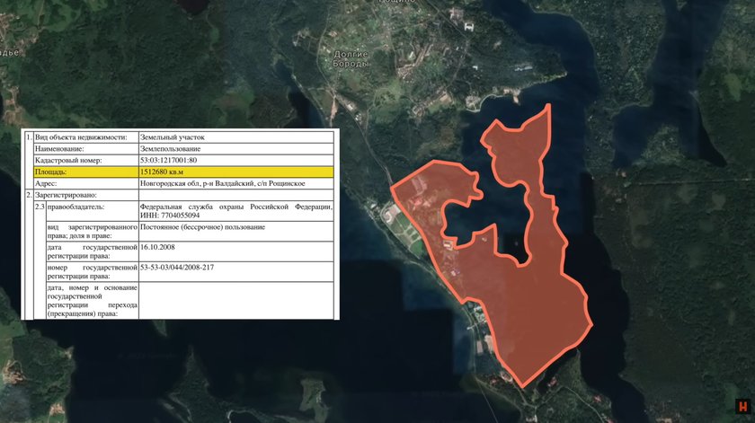Image resolution: width=755 pixels, height=423 pixels.
Task: Click the Новгородская обл address value
Action: [x=234, y=182]
